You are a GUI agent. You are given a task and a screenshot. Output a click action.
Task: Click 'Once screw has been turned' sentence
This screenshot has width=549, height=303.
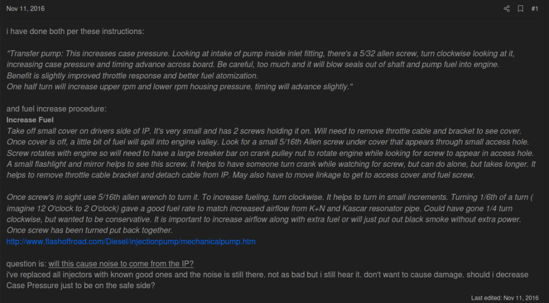click(89, 231)
